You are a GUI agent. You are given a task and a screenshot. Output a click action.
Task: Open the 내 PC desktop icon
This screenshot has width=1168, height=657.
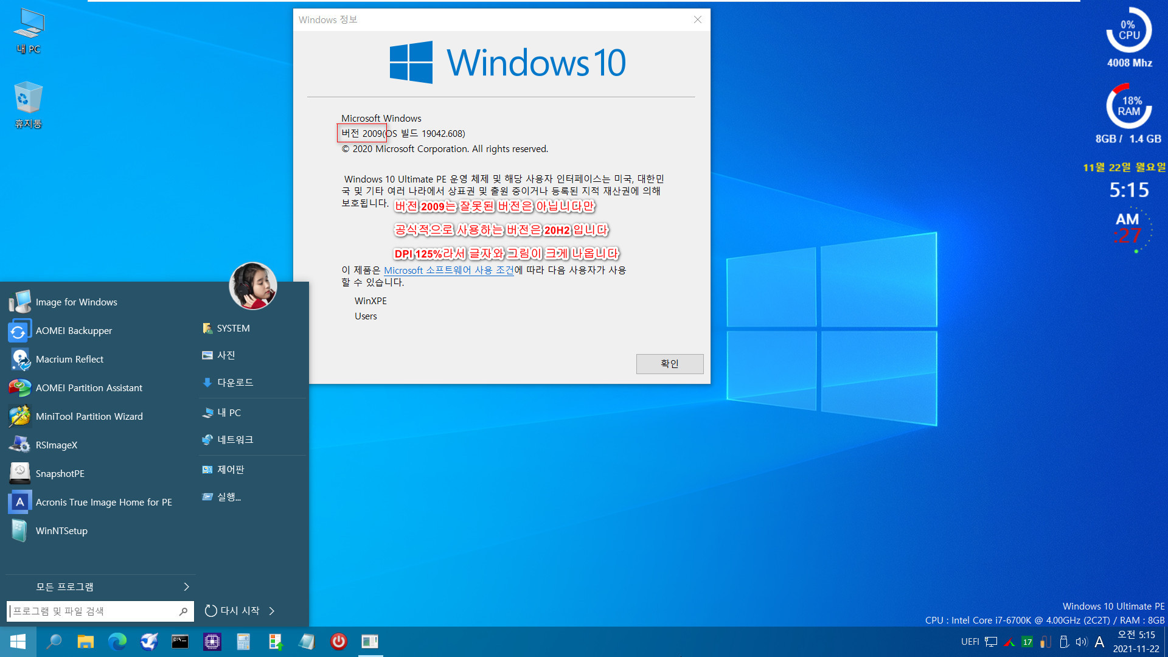29,32
